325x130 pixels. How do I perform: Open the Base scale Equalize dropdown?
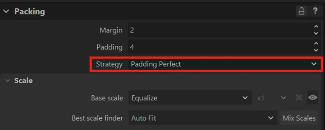[189, 98]
